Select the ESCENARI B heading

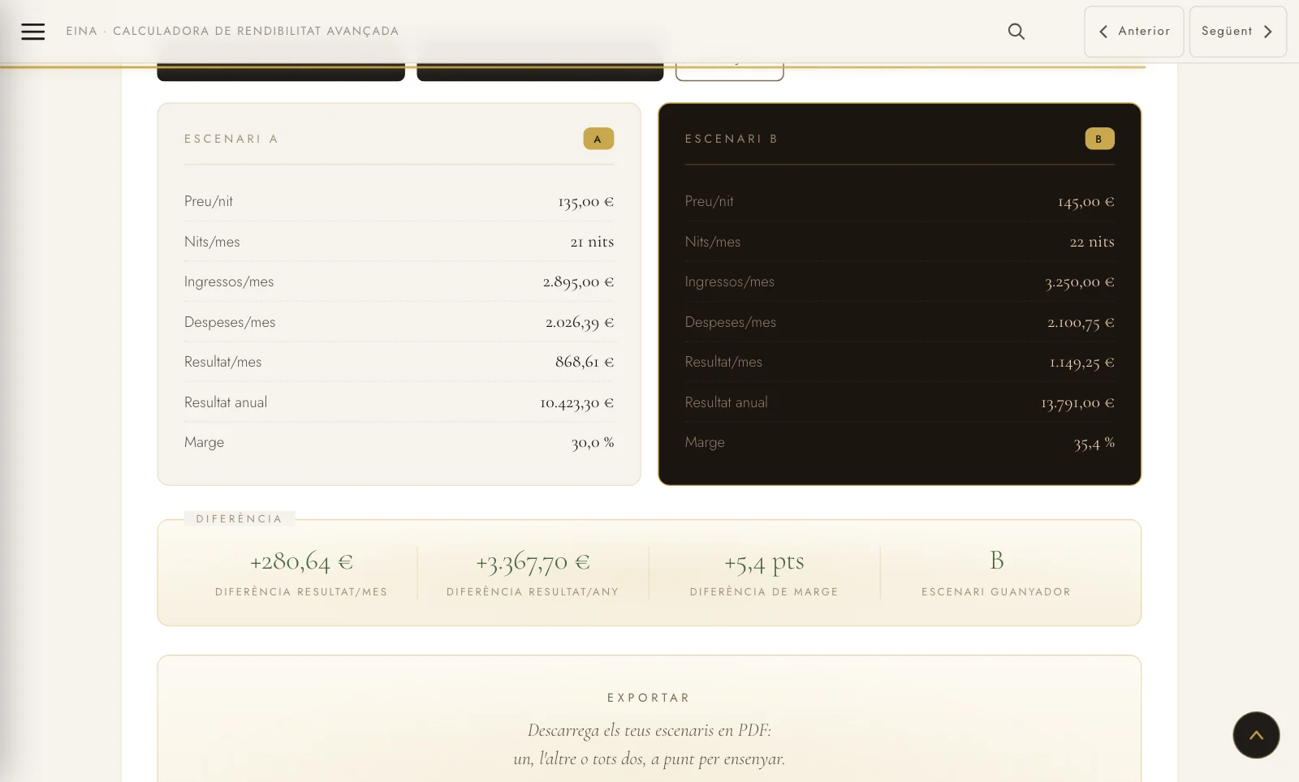731,139
